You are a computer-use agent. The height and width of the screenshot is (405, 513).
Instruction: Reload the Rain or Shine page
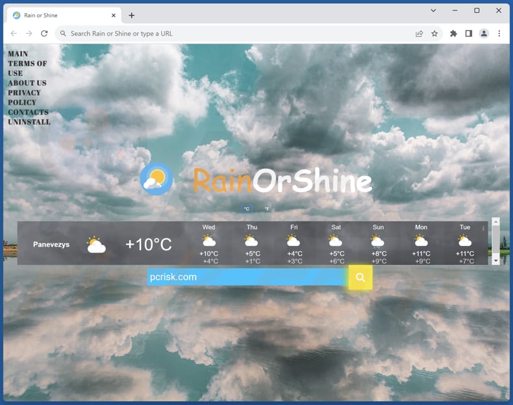pos(44,33)
